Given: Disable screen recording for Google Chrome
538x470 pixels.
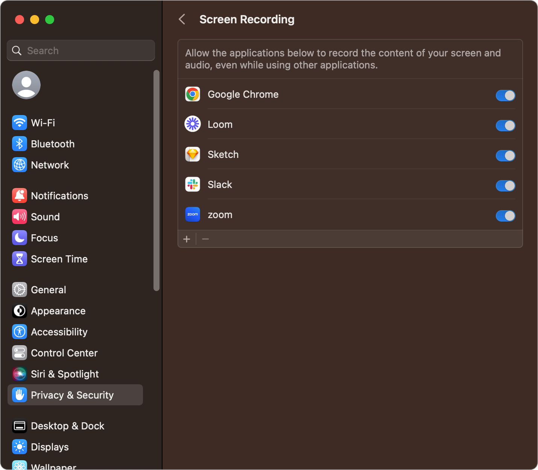Looking at the screenshot, I should click(x=505, y=96).
